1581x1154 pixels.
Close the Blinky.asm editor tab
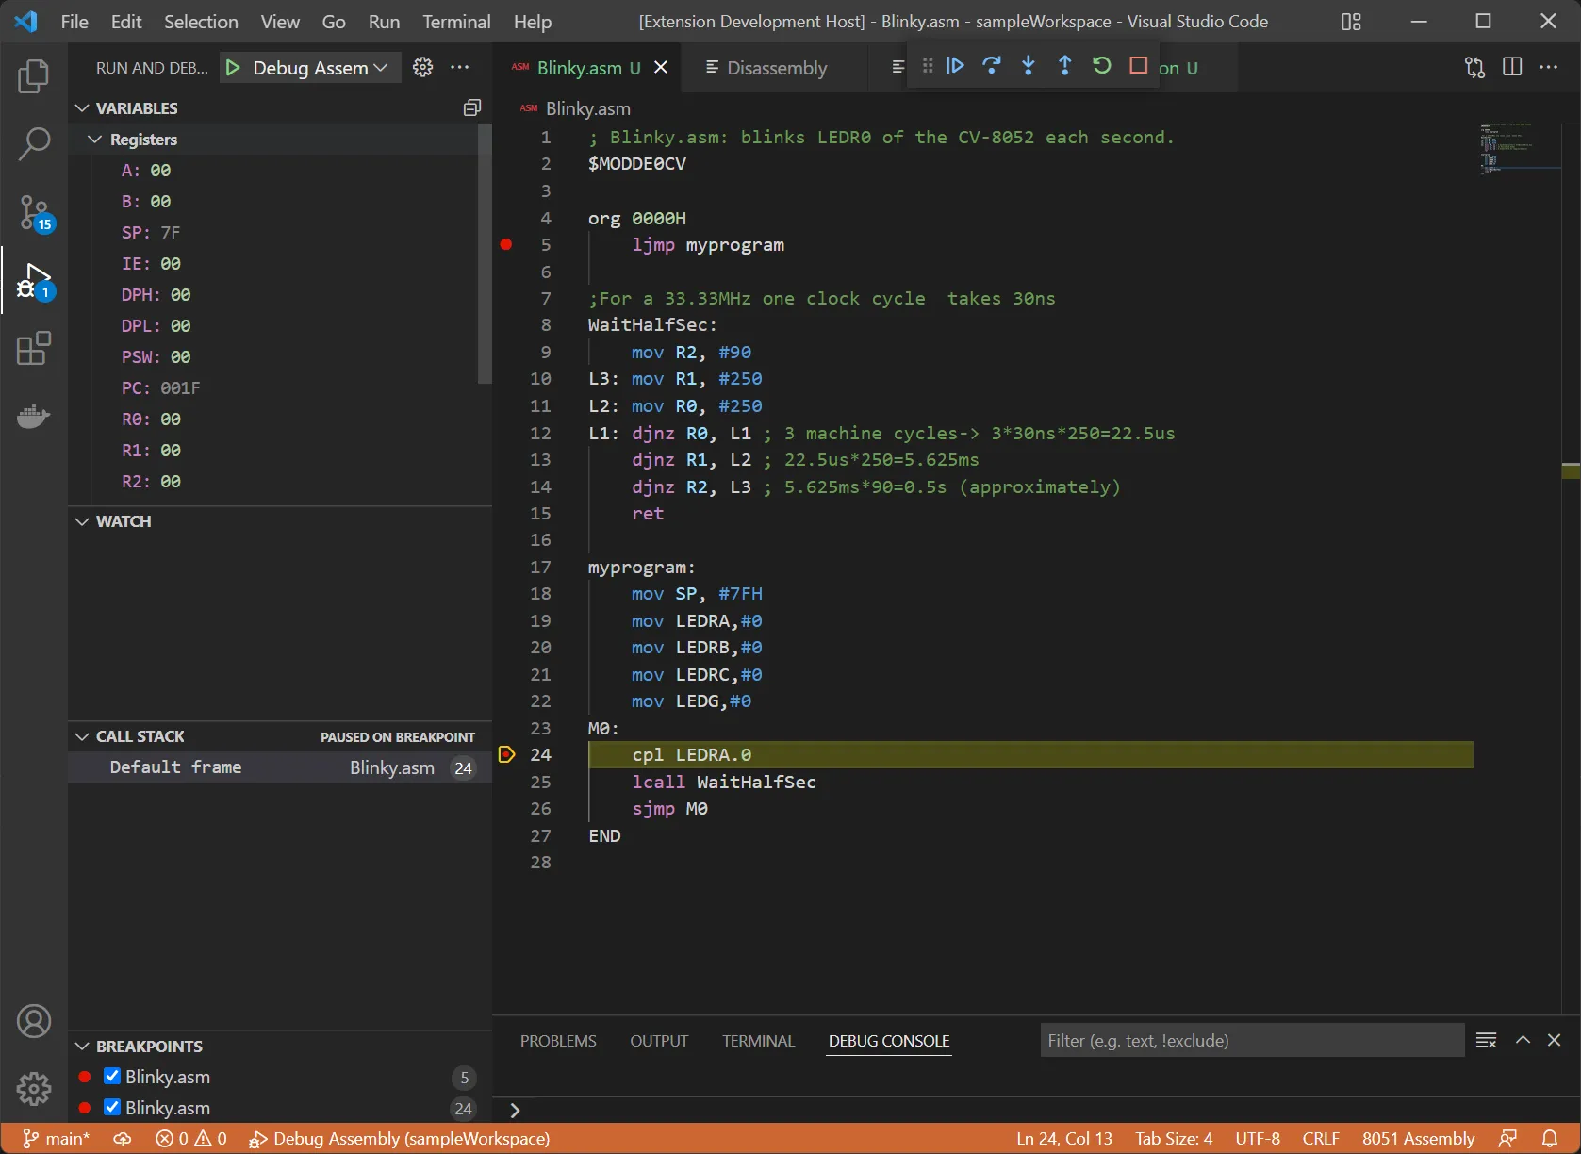click(661, 67)
